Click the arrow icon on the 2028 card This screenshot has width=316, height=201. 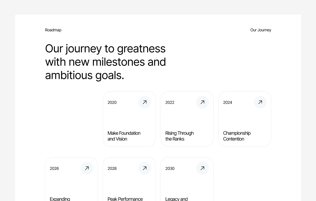pyautogui.click(x=145, y=168)
